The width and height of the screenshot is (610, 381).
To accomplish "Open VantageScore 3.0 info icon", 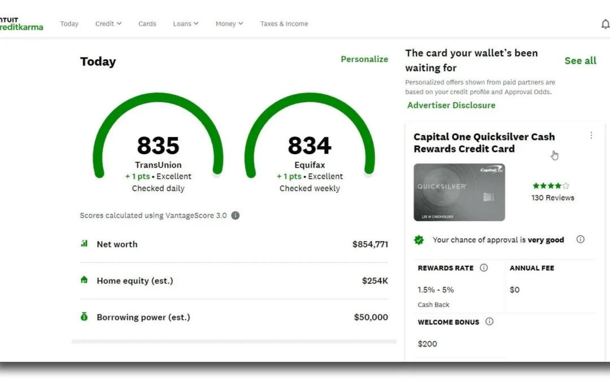I will 236,216.
